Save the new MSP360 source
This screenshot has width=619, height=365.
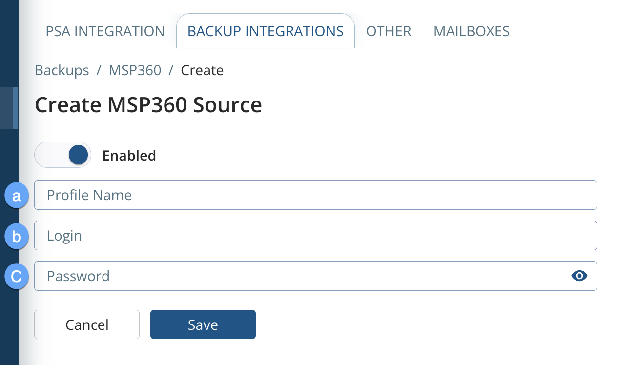coord(203,324)
